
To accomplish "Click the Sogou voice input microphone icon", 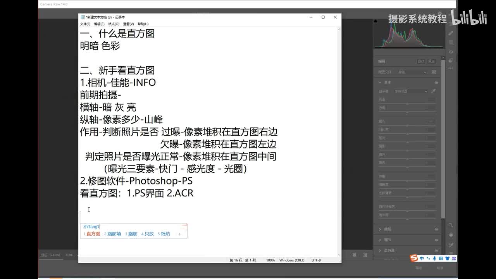I will 435,258.
